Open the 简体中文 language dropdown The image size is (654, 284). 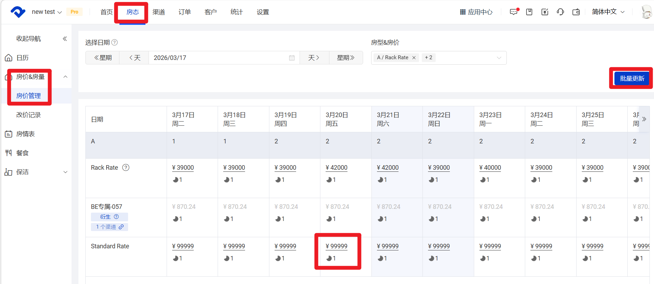coord(608,12)
